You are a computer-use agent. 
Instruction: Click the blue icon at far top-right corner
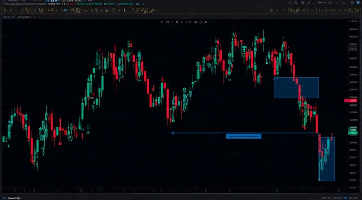click(x=358, y=3)
